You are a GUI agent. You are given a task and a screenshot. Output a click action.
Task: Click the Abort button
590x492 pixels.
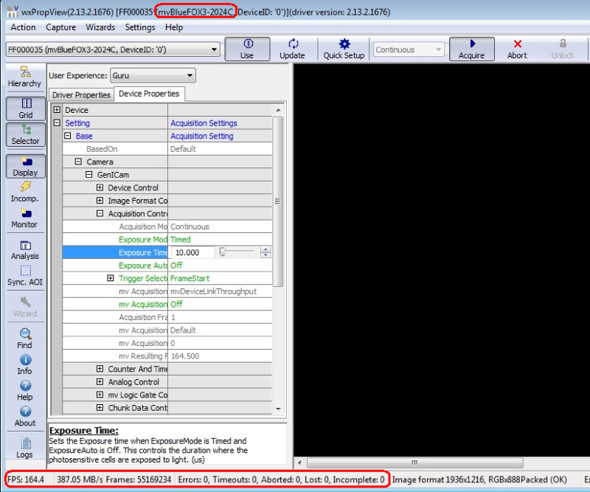pyautogui.click(x=517, y=49)
